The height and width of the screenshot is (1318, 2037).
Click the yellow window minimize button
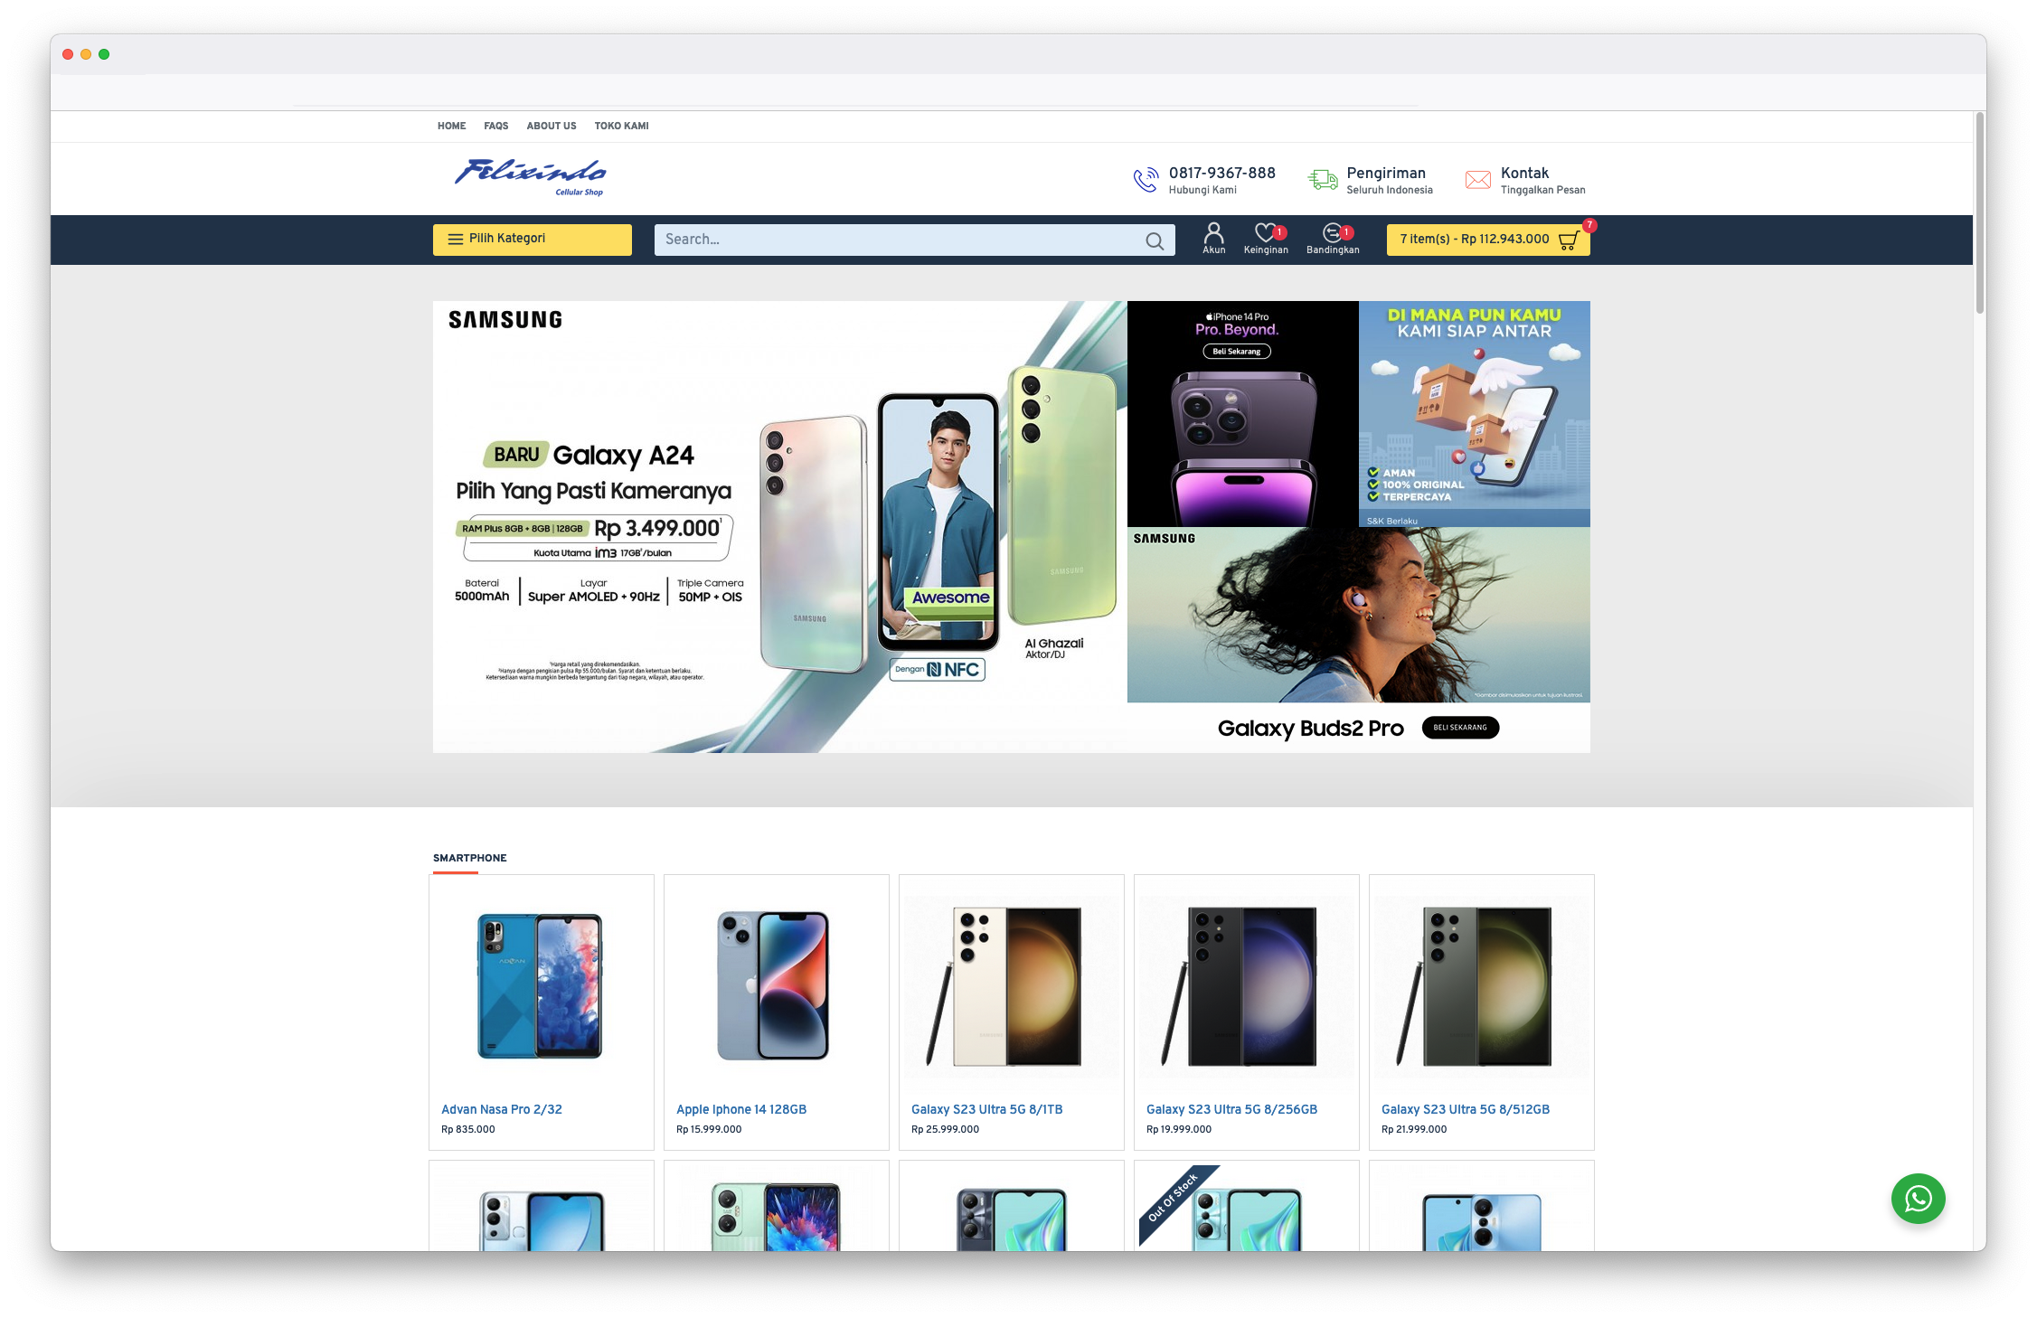tap(86, 54)
